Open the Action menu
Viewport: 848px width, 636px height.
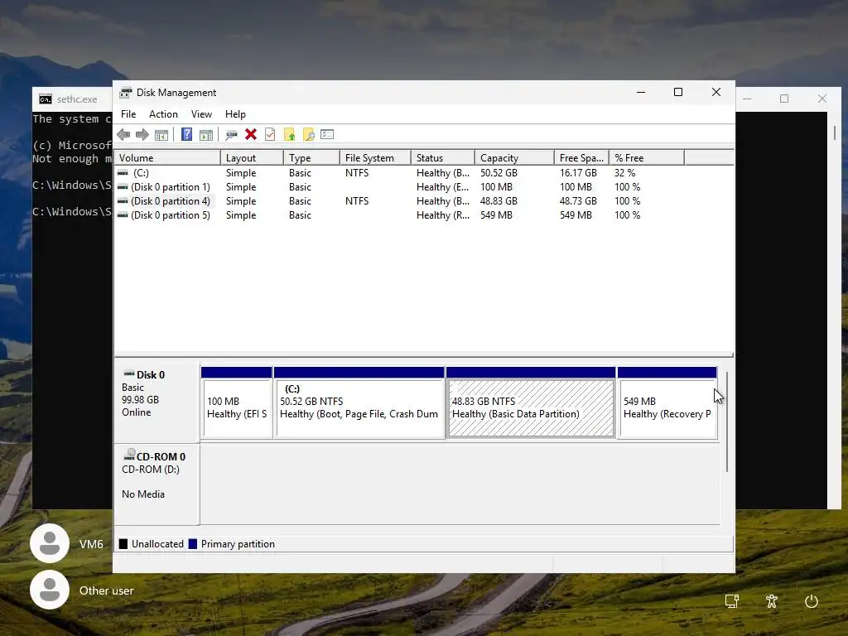pos(163,114)
